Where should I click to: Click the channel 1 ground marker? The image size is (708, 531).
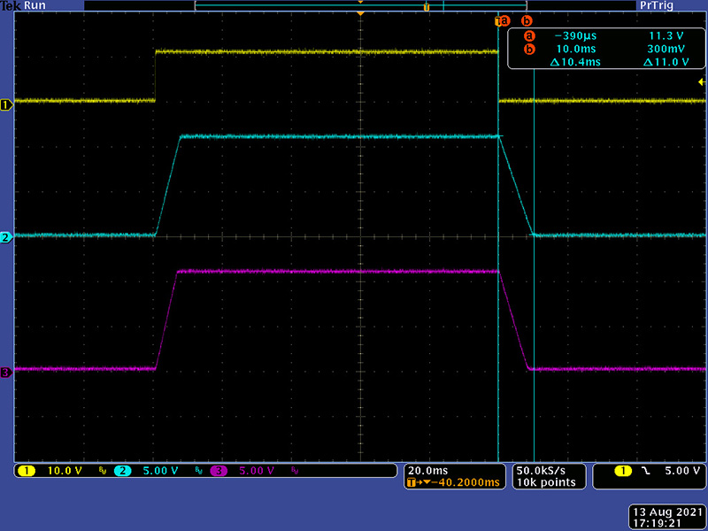coord(5,104)
